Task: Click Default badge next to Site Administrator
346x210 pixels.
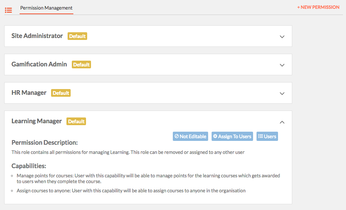Action: pyautogui.click(x=77, y=36)
